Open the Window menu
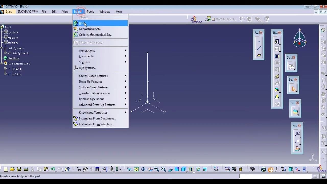Image resolution: width=327 pixels, height=184 pixels. click(105, 11)
